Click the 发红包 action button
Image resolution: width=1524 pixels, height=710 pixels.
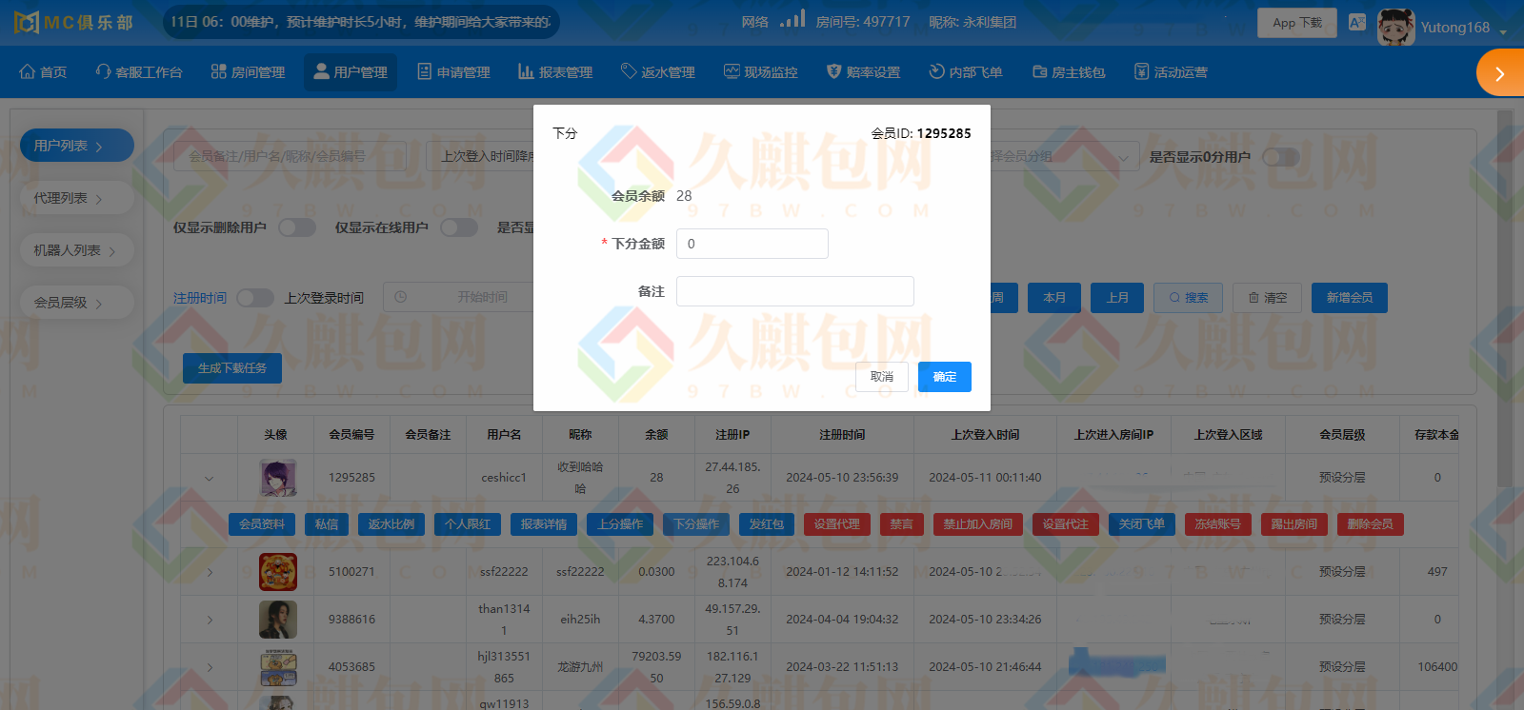tap(767, 524)
